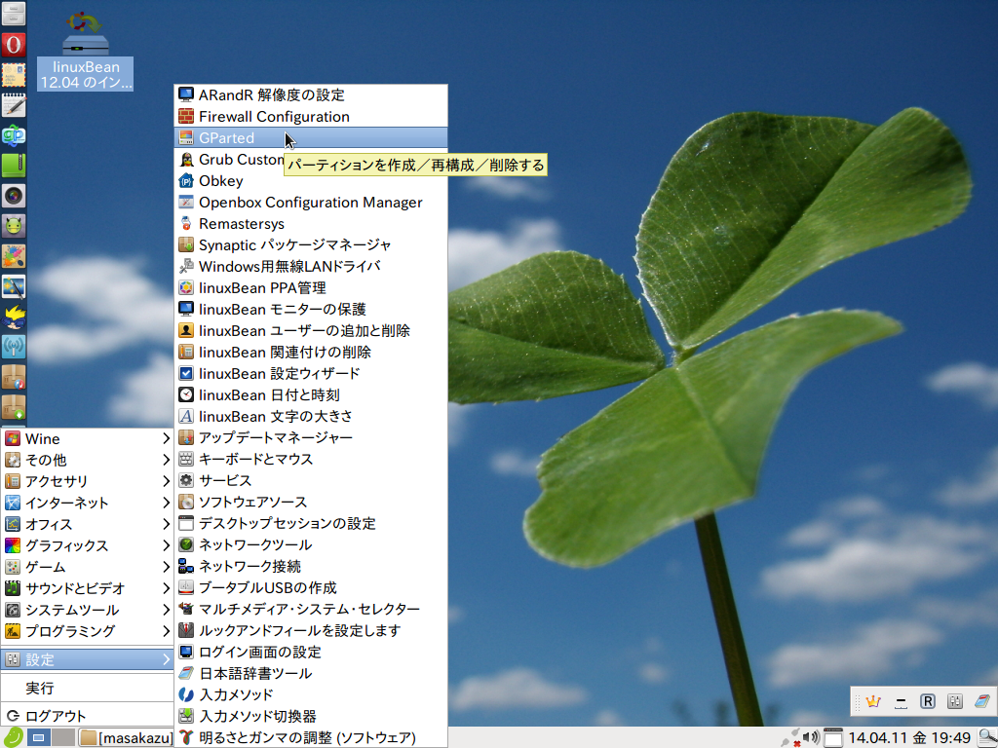Image resolution: width=998 pixels, height=748 pixels.
Task: Open the text editor notepad launcher icon
Action: [14, 105]
